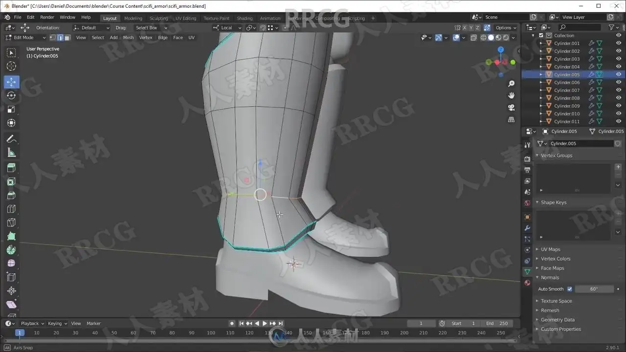Open the Vertex menu in viewport header

coord(146,38)
